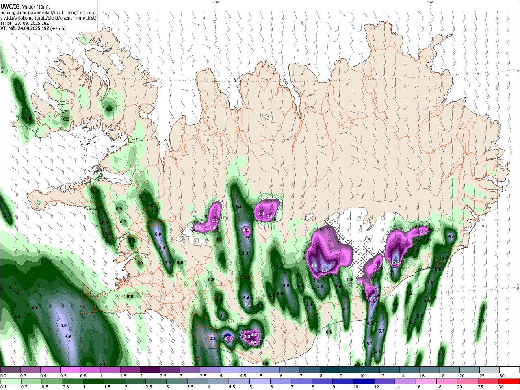Click the white final swatch in upper legend row
Screen dimensions: 520x390
509,370
